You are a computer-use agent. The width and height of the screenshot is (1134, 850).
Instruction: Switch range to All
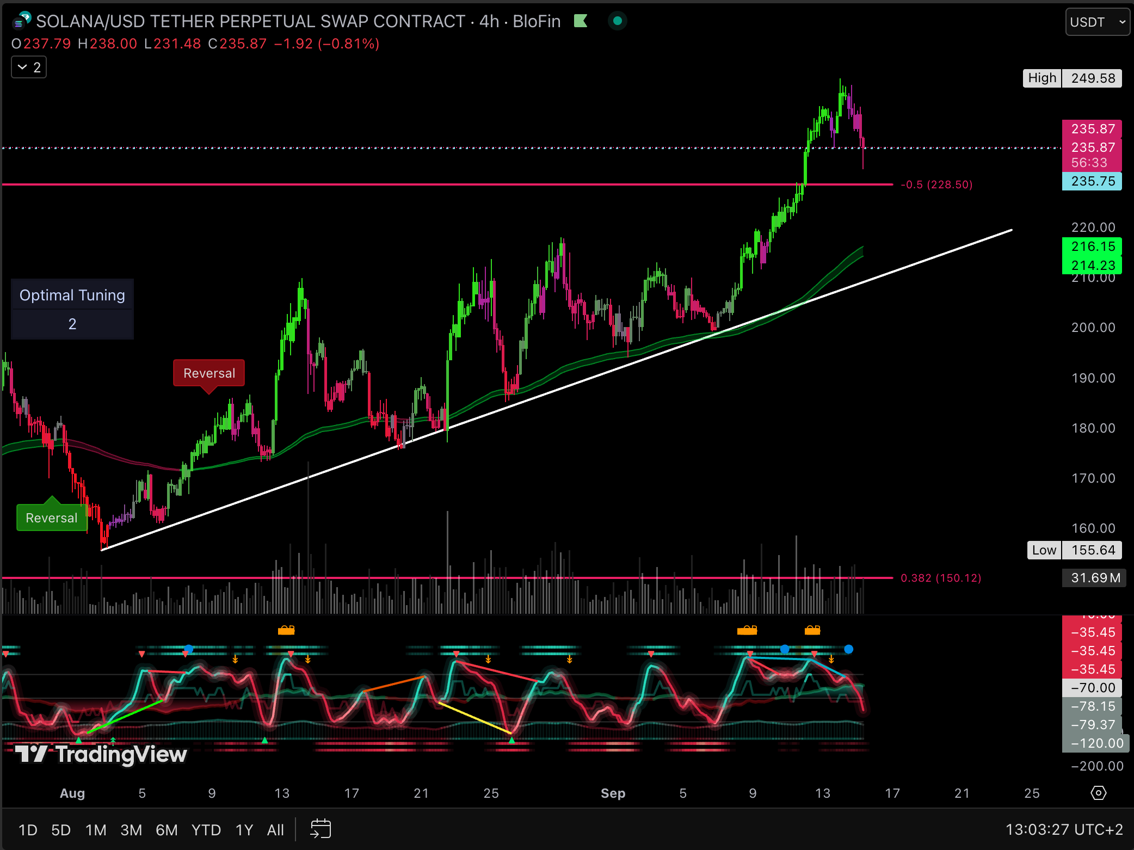[275, 830]
